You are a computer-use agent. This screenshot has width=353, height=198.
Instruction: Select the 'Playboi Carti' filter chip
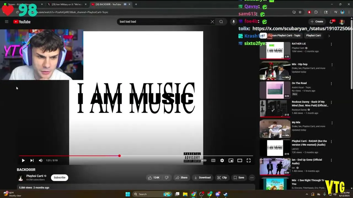314,35
